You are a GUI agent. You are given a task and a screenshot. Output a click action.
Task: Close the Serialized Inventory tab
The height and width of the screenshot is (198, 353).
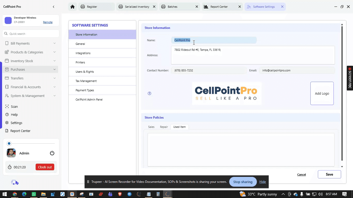coord(154,7)
